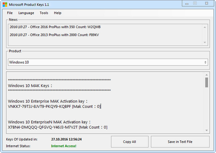The width and height of the screenshot is (216, 153).
Task: Select the Office 2013 ProPlus news line
Action: tap(54, 35)
